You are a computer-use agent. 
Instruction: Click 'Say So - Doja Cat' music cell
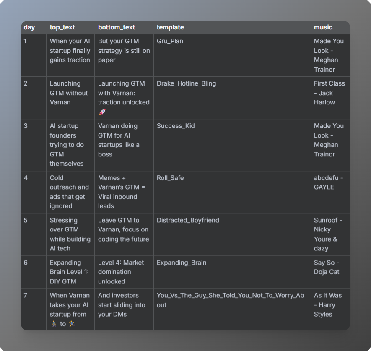point(330,272)
